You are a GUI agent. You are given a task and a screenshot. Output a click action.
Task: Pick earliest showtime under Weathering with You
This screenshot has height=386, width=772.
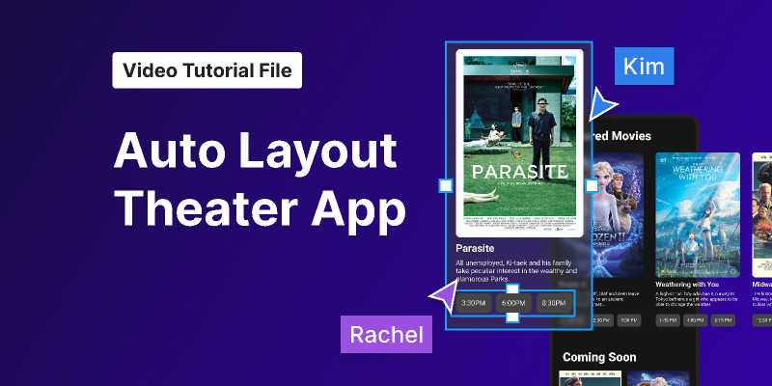click(668, 320)
